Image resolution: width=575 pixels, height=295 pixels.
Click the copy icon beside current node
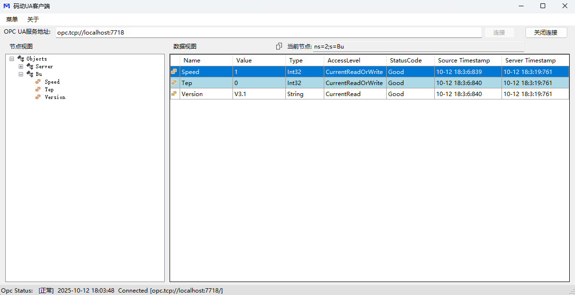(279, 47)
